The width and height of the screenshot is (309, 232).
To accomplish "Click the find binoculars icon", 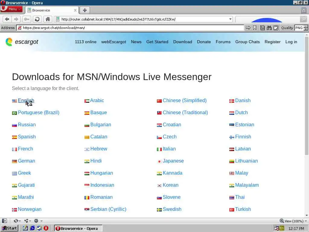I will 269,28.
